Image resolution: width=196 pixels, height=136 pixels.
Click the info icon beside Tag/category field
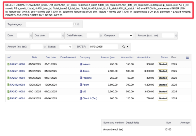pyautogui.click(x=77, y=24)
